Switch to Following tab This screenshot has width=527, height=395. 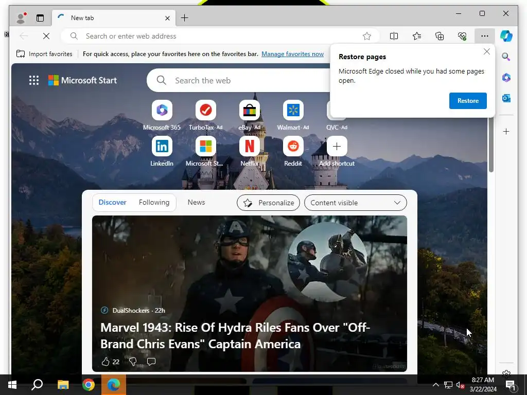click(154, 202)
